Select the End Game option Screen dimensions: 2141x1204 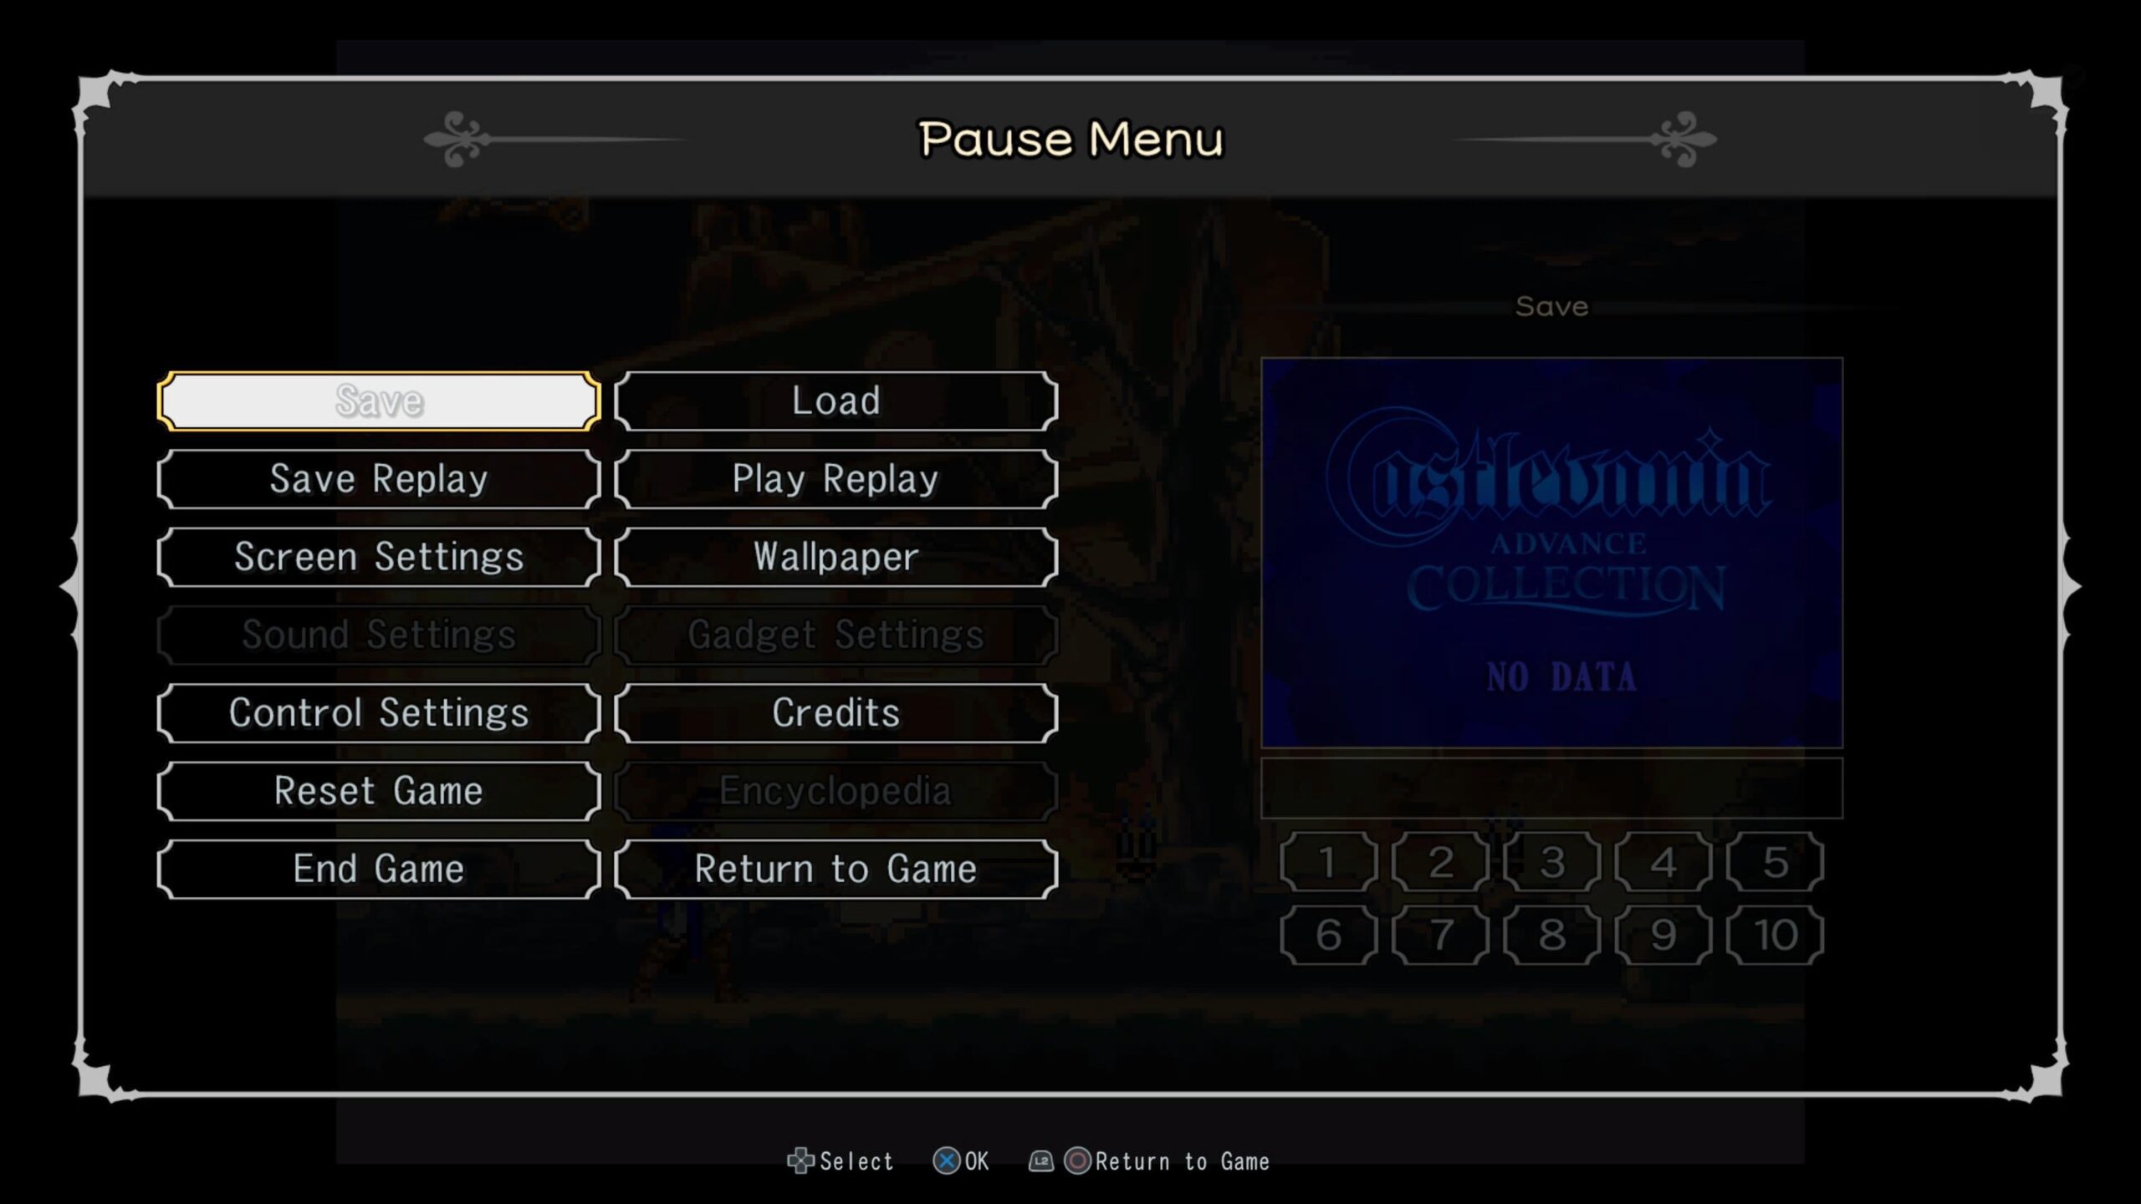coord(380,867)
